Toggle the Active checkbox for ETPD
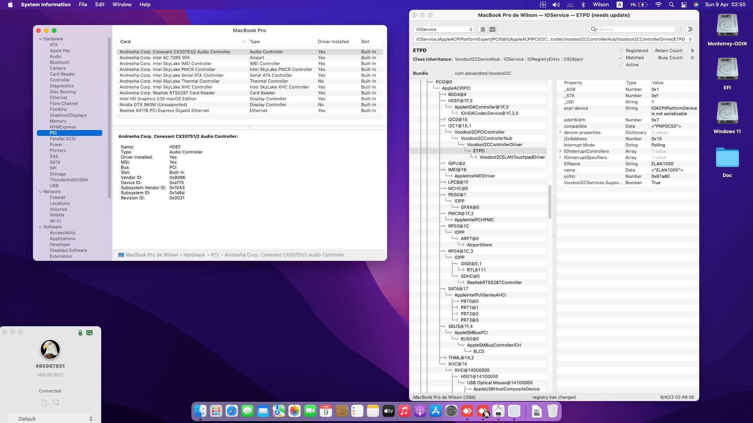 [621, 64]
